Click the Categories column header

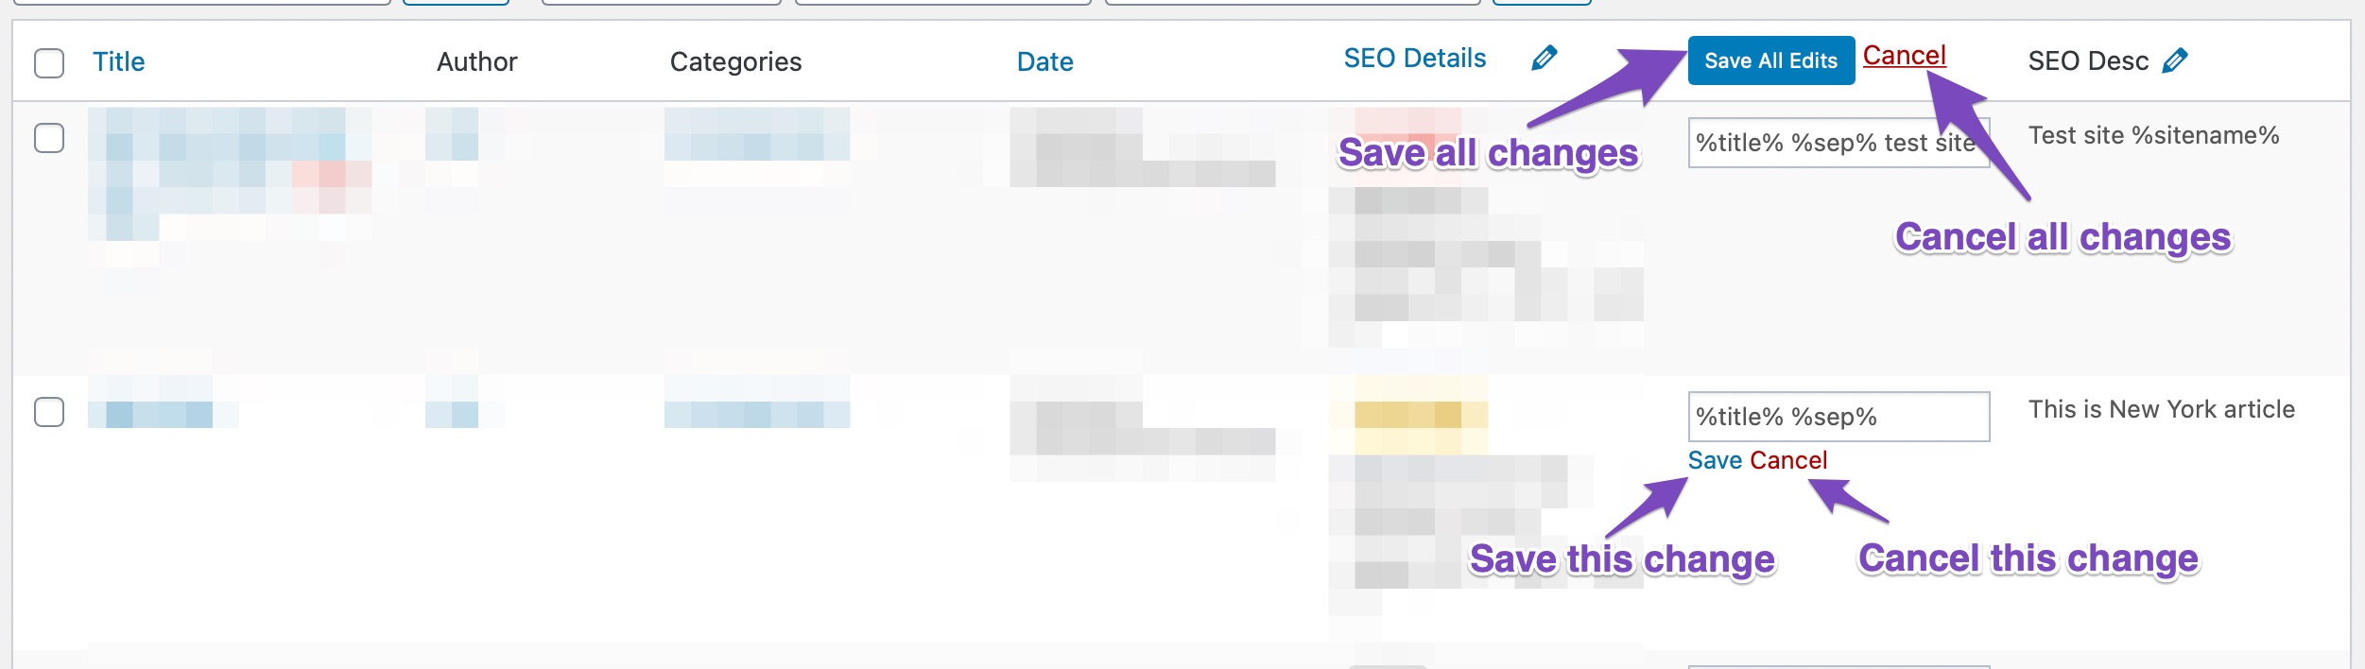pos(735,62)
